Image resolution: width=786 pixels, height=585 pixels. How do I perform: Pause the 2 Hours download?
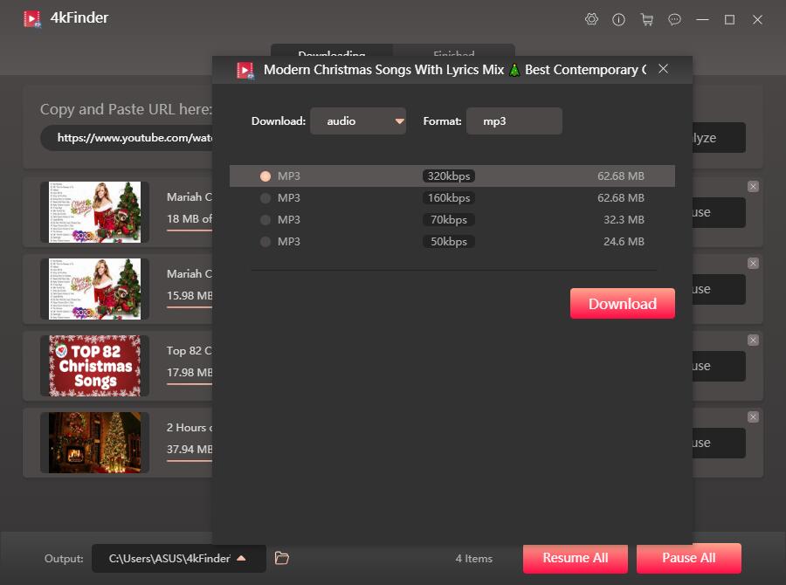coord(719,443)
